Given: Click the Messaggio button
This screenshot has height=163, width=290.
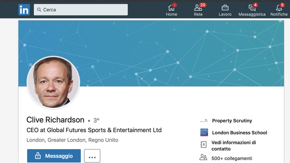Looking at the screenshot, I should tap(54, 156).
